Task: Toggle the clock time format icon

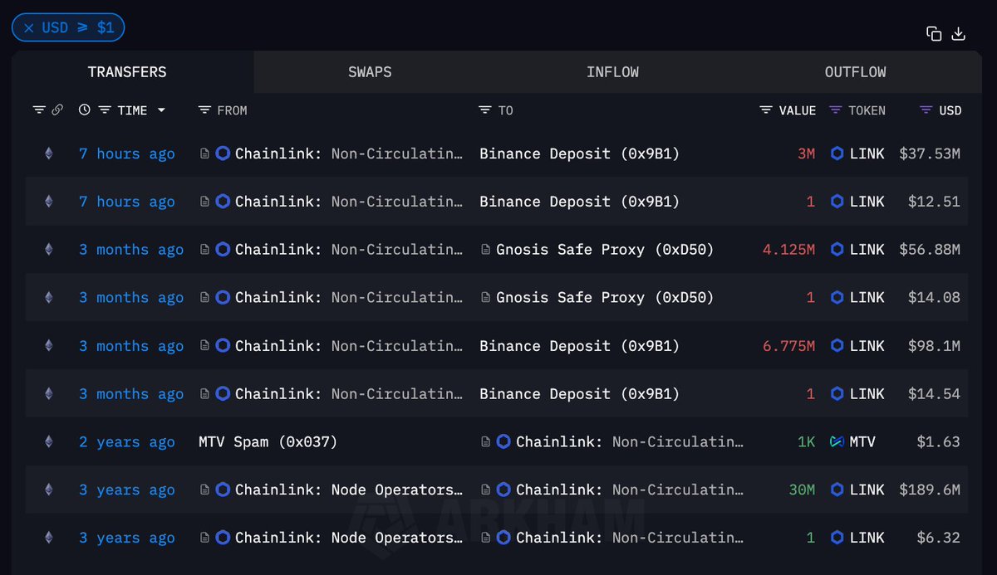Action: pyautogui.click(x=85, y=110)
